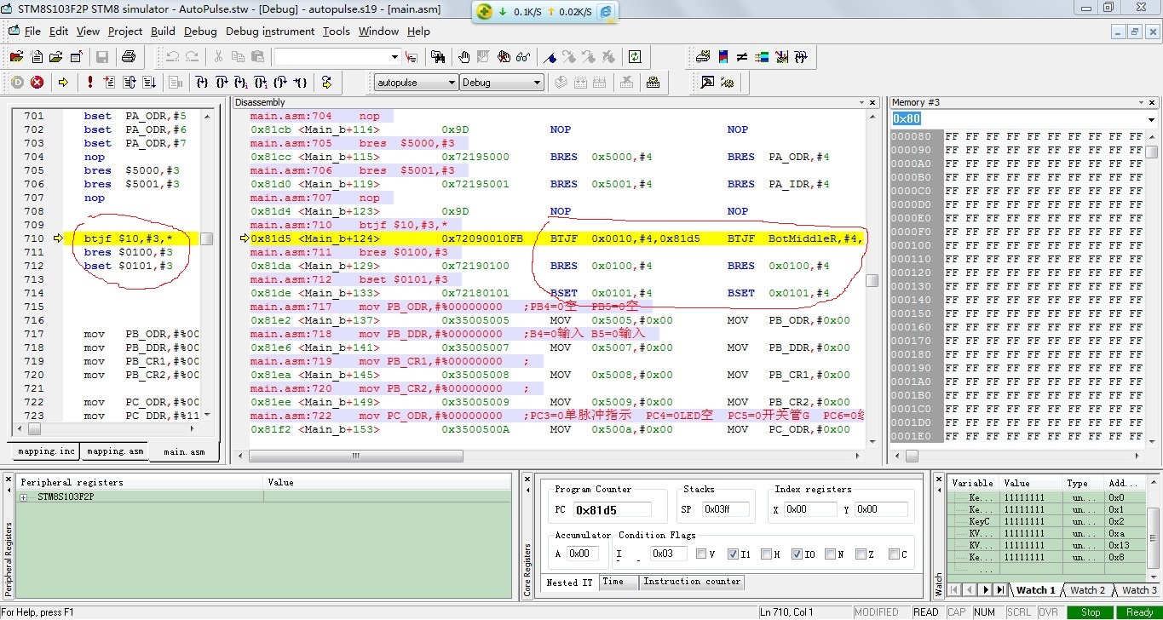Open the Project menu
Screen dimensions: 1163x620
pos(125,32)
